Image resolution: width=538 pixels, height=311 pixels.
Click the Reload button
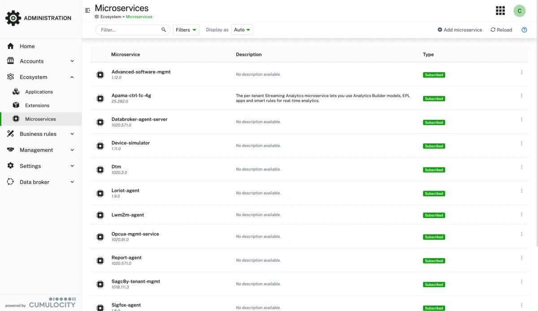click(x=501, y=30)
